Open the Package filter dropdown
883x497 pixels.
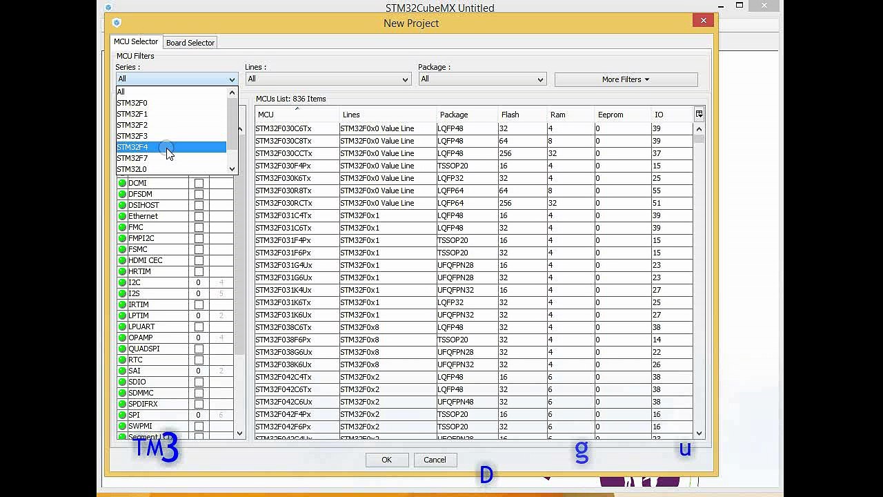click(x=482, y=79)
